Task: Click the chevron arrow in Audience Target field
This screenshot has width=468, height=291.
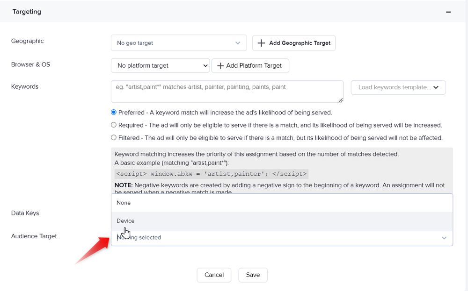Action: (444, 238)
